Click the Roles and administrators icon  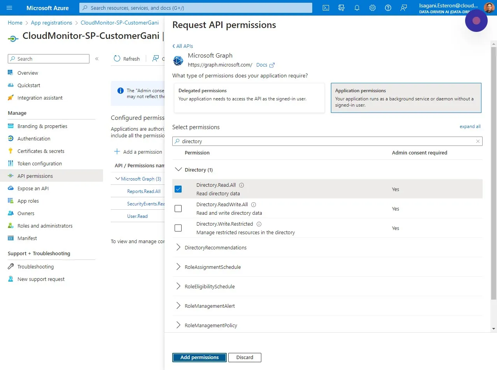tap(10, 226)
